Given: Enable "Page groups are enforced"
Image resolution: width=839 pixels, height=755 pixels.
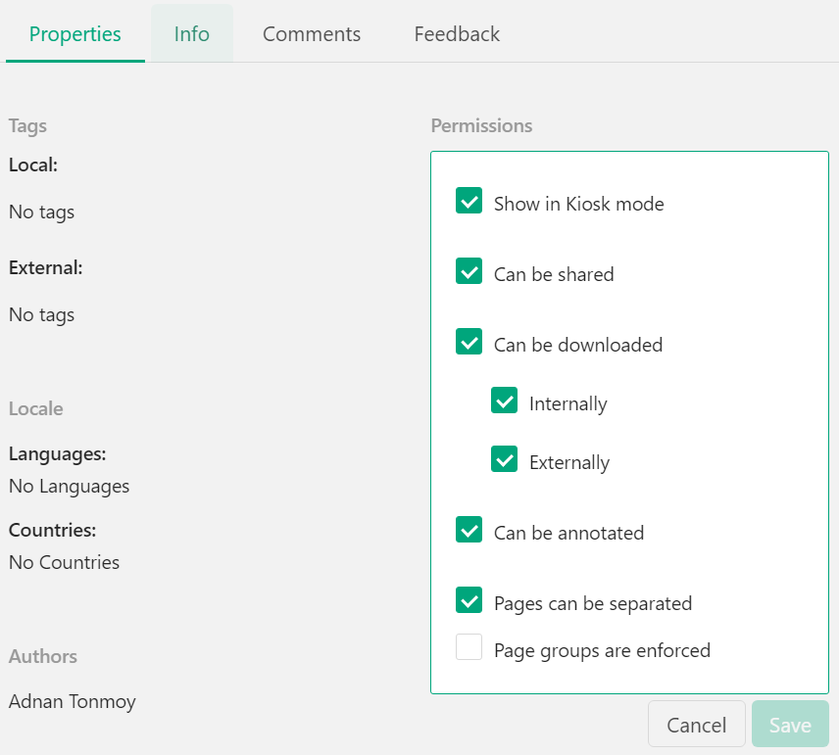Looking at the screenshot, I should [469, 646].
